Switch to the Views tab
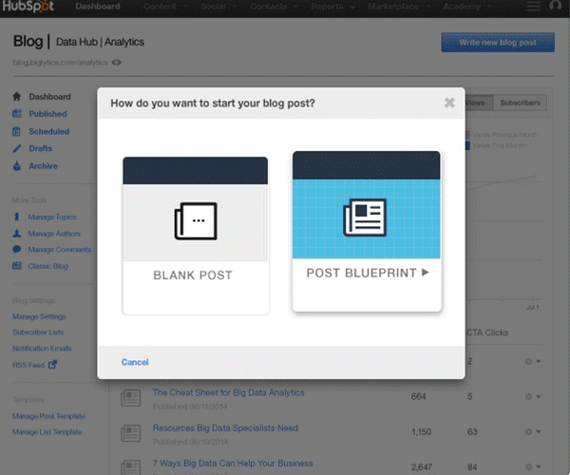This screenshot has height=475, width=570. pyautogui.click(x=479, y=103)
